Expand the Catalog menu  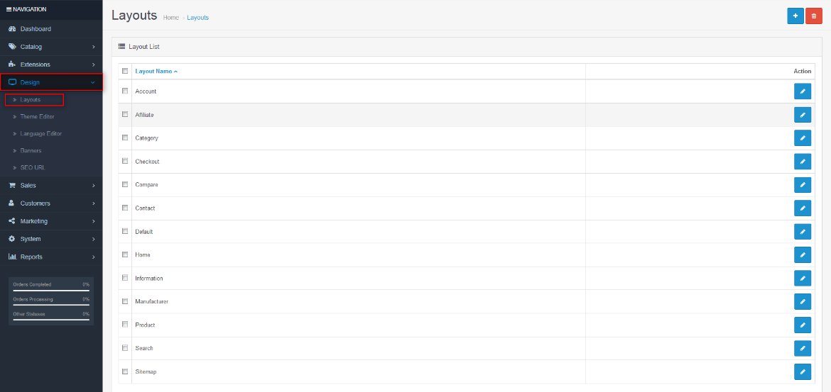pos(50,47)
